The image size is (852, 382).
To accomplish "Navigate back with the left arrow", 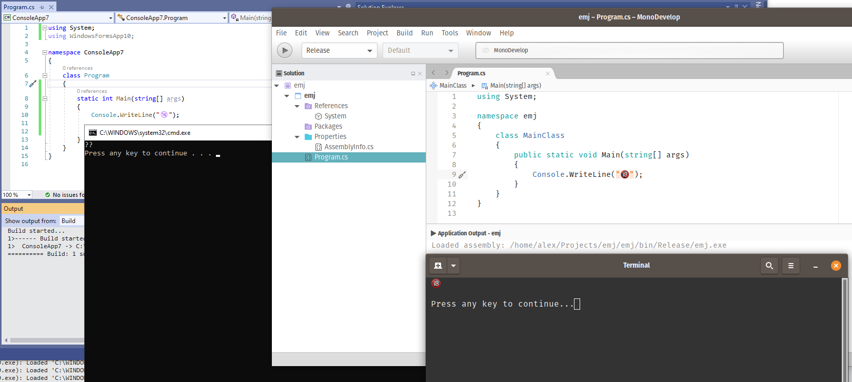I will click(433, 73).
